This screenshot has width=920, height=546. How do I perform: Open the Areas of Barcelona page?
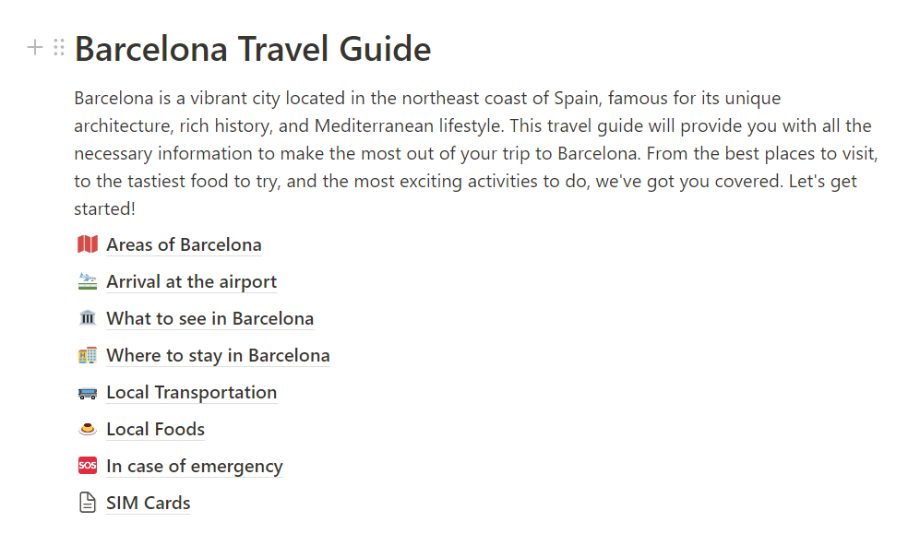point(184,244)
